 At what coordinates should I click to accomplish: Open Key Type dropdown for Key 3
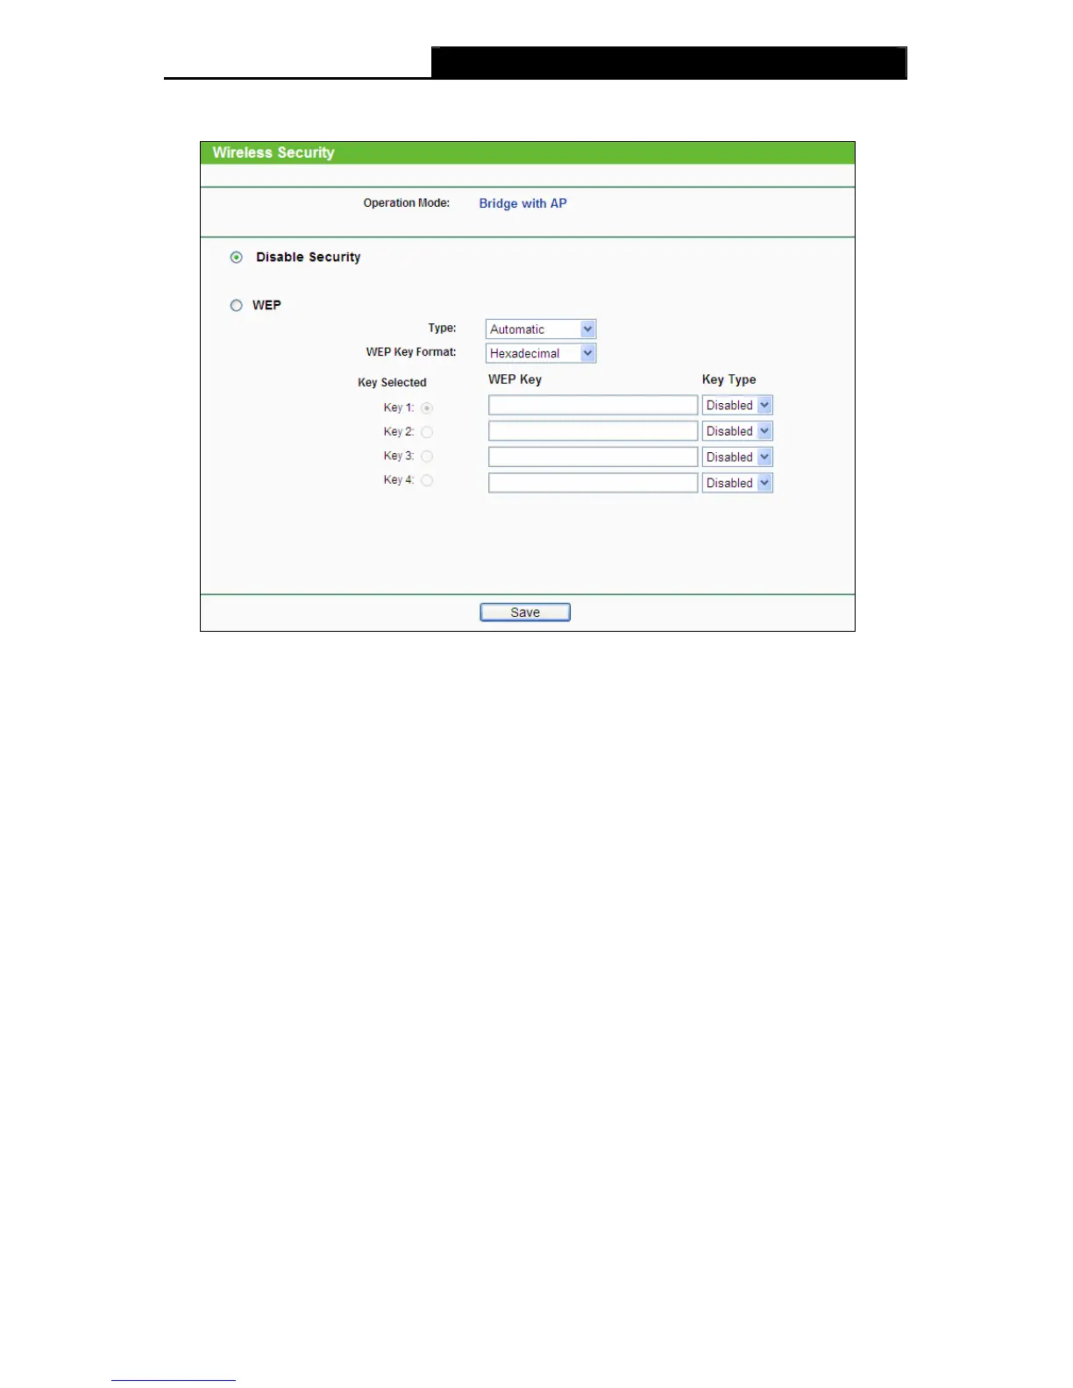coord(737,457)
